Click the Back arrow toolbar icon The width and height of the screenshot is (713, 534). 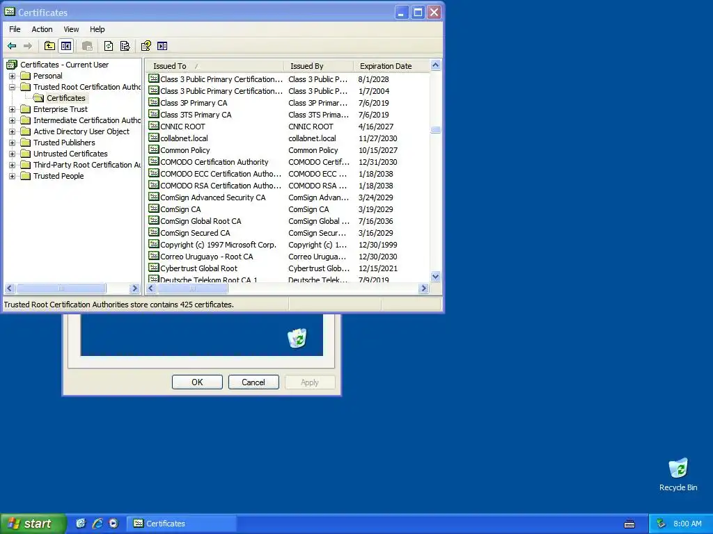tap(12, 46)
